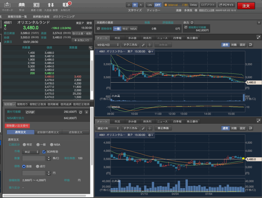Open the お知らせ notifications icon
Screen dimensions: 262x198
65,5
